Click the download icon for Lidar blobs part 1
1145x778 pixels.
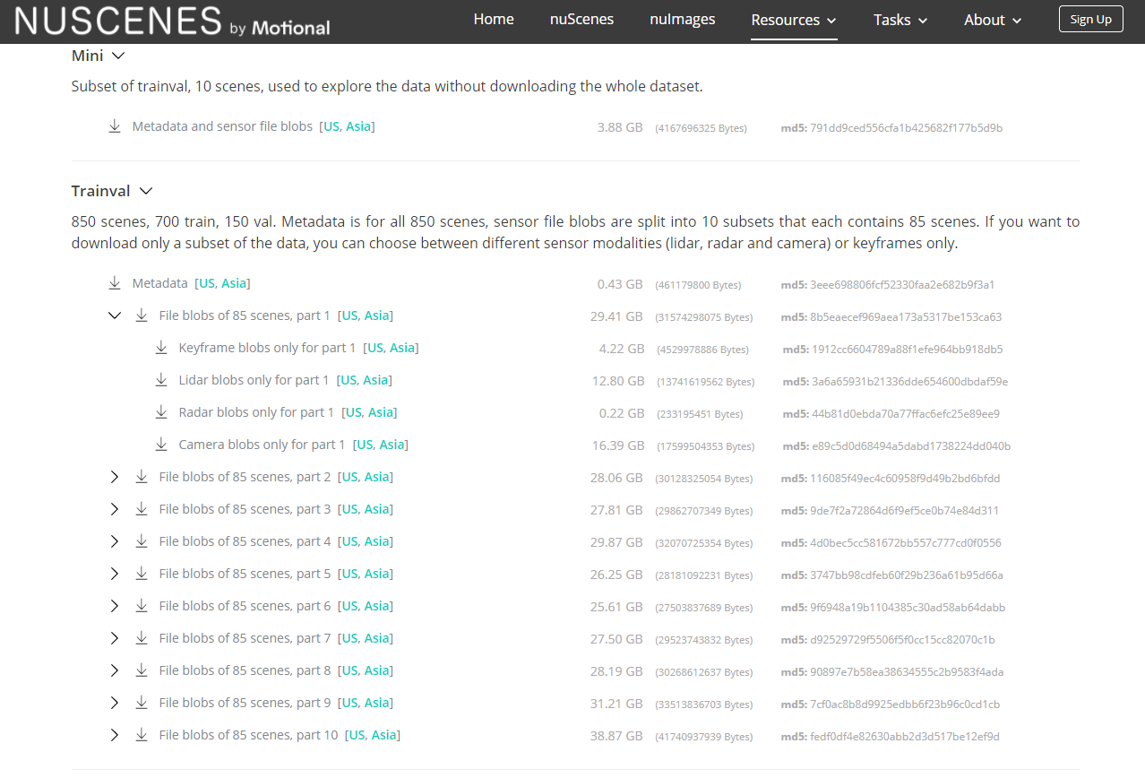pos(161,380)
